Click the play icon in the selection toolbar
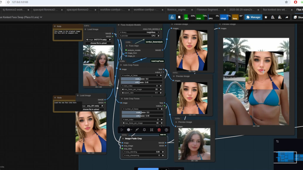Viewport: 303px width, 170px height. (122, 130)
